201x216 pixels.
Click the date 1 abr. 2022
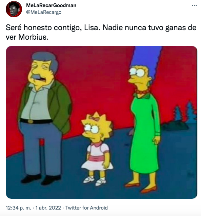(x=48, y=208)
